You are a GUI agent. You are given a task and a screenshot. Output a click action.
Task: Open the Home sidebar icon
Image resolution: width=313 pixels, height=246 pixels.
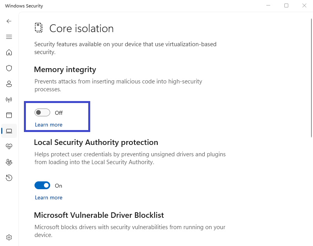click(x=9, y=52)
